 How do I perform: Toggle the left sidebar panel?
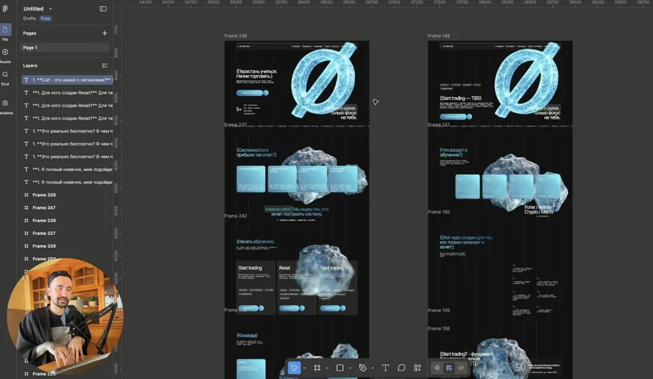click(103, 8)
